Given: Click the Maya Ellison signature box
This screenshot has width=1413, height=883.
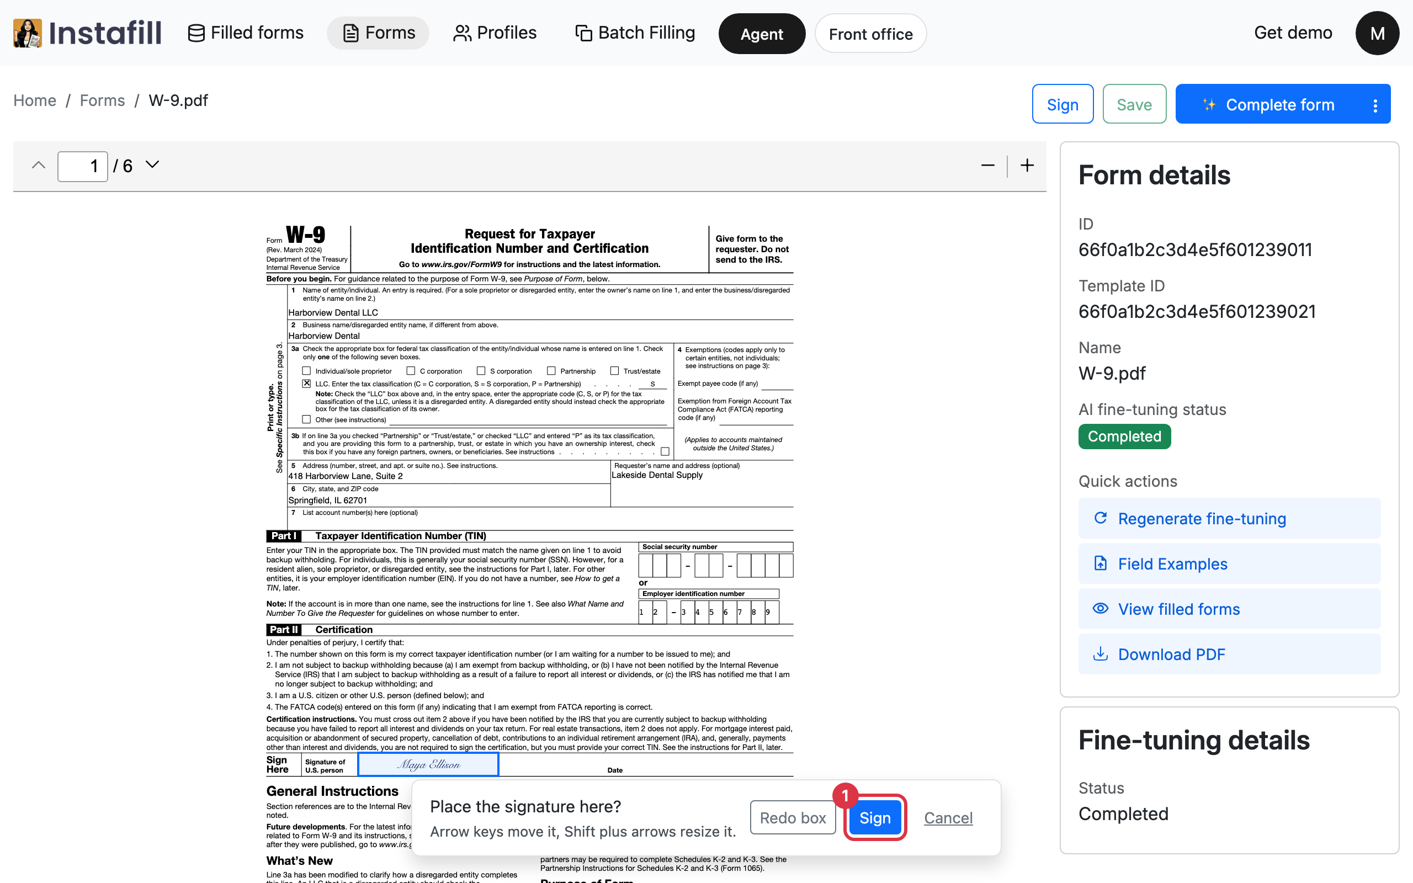Looking at the screenshot, I should (428, 764).
